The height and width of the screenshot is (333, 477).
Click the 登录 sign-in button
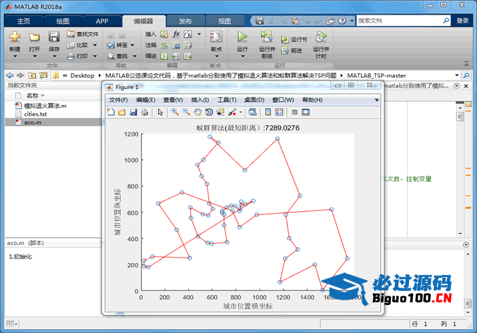pyautogui.click(x=462, y=21)
